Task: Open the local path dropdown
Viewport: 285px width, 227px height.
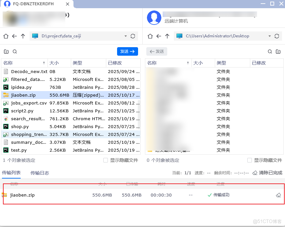Action: [126, 36]
